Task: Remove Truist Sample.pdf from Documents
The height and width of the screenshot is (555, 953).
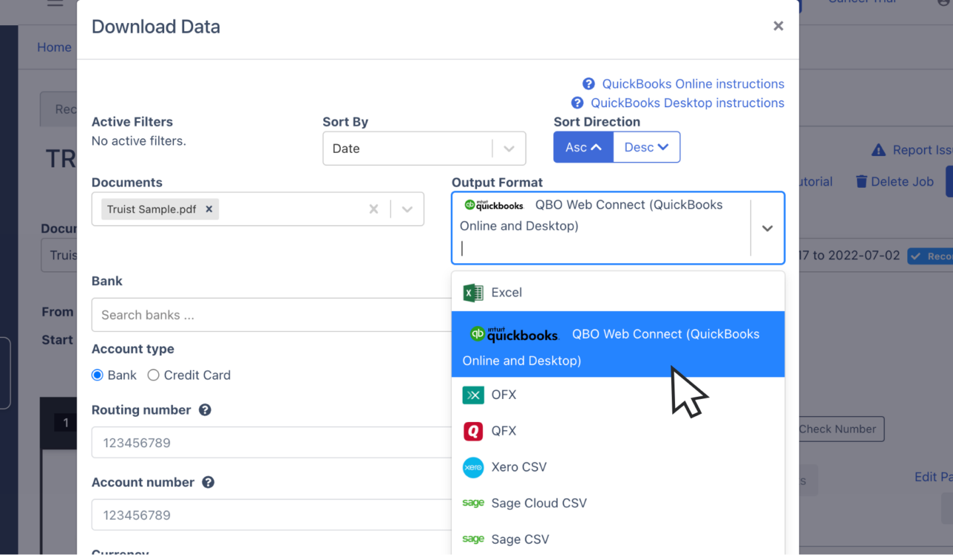Action: 209,209
